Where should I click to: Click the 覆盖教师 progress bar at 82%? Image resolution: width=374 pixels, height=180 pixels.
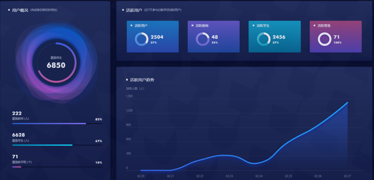[57, 123]
